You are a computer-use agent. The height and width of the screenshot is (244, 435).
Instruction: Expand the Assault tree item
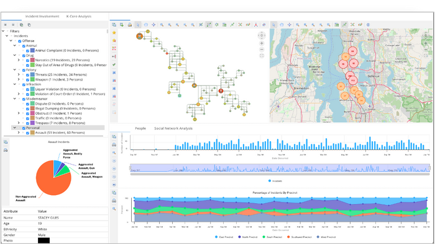tap(19, 133)
